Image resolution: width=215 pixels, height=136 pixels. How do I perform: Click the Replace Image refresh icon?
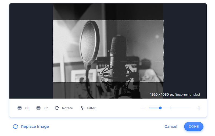[15, 126]
